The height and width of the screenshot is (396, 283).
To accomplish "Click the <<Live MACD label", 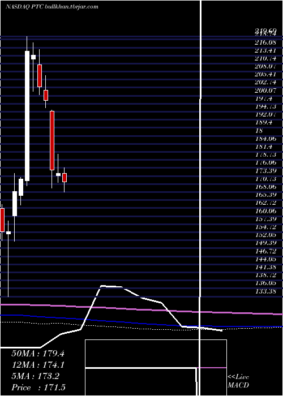I will click(x=238, y=381).
